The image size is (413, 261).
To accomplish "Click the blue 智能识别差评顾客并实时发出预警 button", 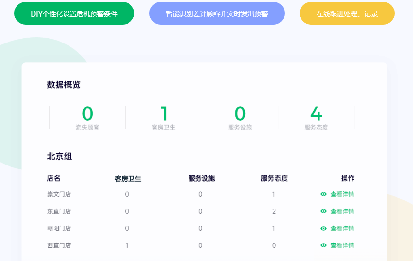I will point(217,13).
